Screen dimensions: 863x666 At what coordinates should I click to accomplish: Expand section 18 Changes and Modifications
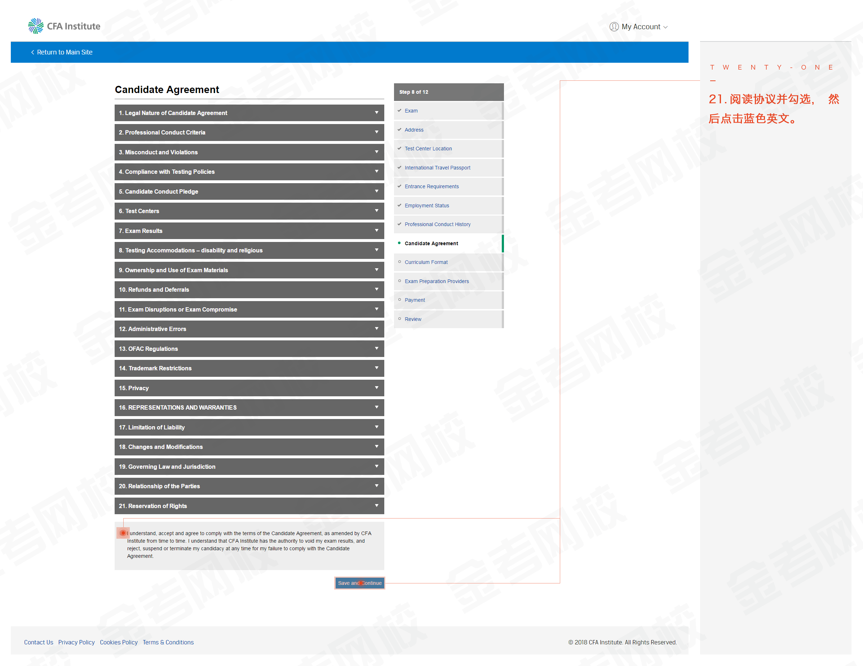coord(249,447)
